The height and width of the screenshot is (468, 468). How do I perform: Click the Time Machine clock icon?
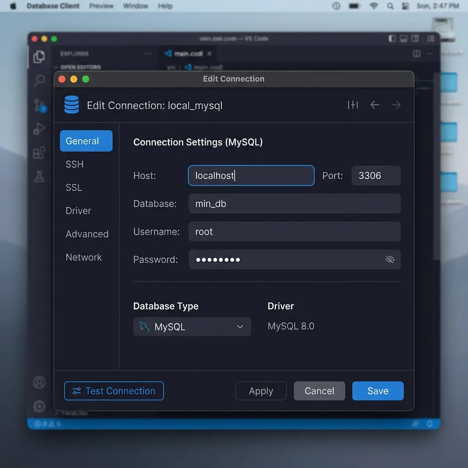(x=336, y=6)
